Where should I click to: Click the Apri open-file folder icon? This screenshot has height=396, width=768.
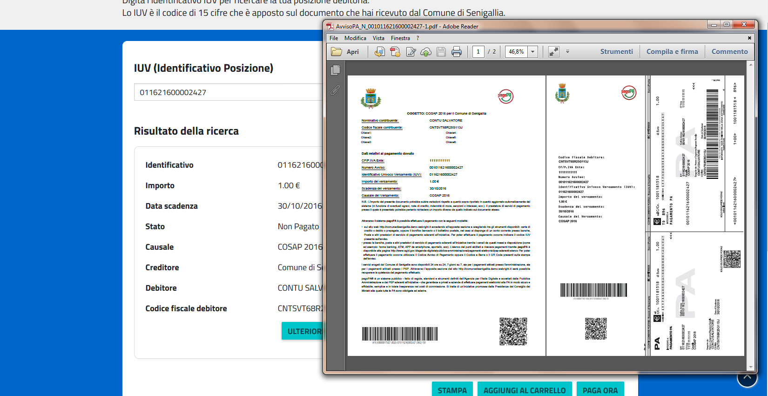[337, 52]
